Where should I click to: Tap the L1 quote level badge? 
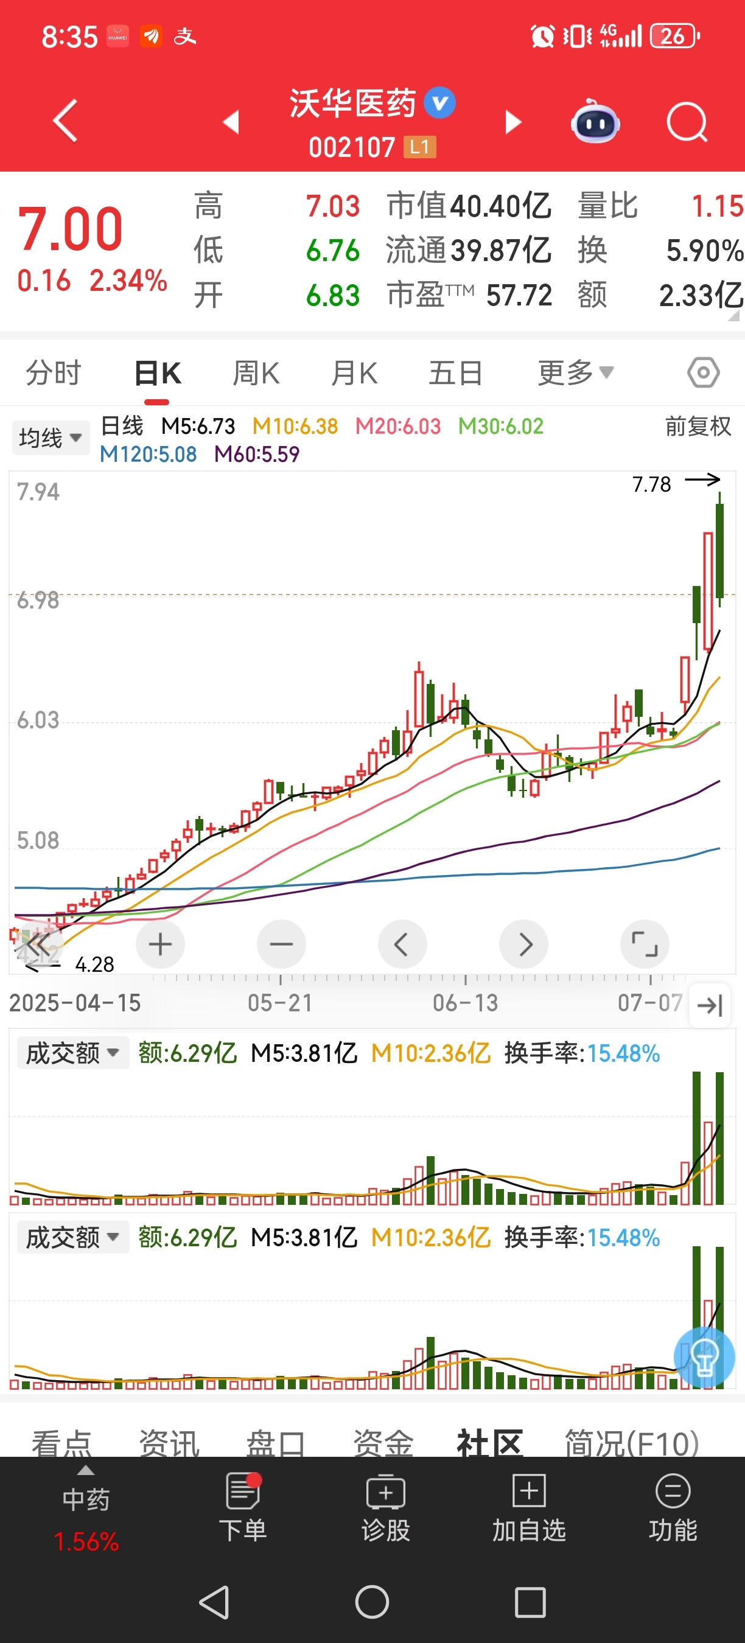click(420, 147)
